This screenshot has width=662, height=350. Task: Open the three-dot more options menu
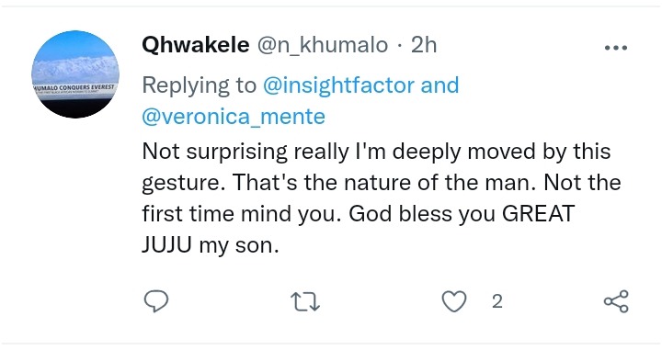click(616, 48)
